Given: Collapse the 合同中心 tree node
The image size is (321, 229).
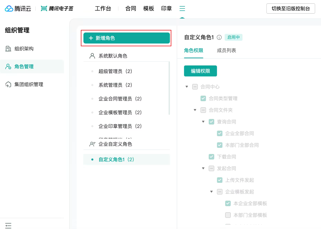Looking at the screenshot, I should [187, 86].
